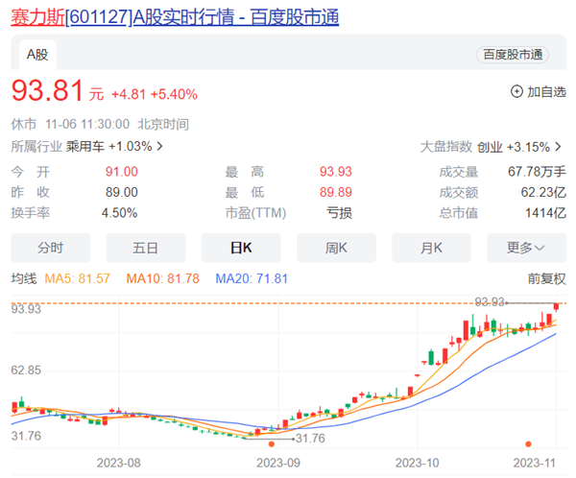576x478 pixels.
Task: Click the 31.76 low price marker on the chart
Action: pyautogui.click(x=310, y=439)
